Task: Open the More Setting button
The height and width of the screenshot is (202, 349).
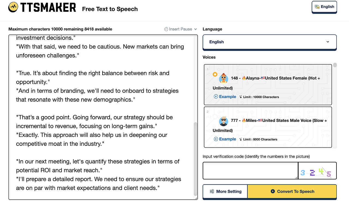Action: [x=225, y=191]
